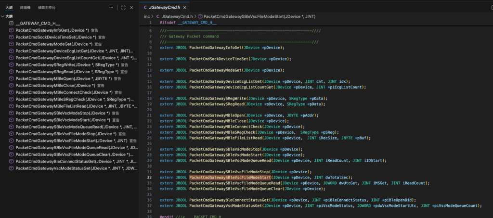This screenshot has width=493, height=218.
Task: Click the symbol icon in the breadcrumb bar
Action: [201, 16]
